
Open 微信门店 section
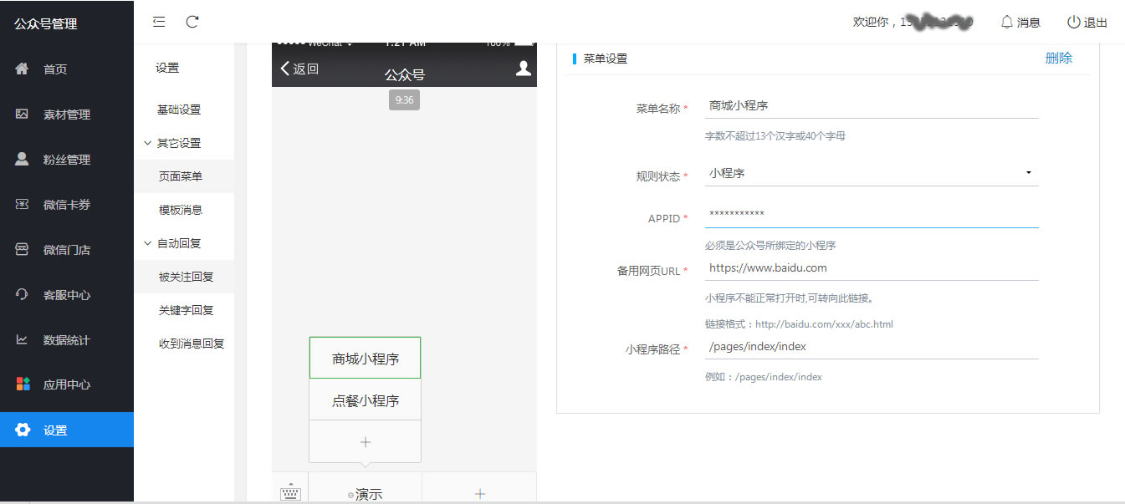coord(67,250)
